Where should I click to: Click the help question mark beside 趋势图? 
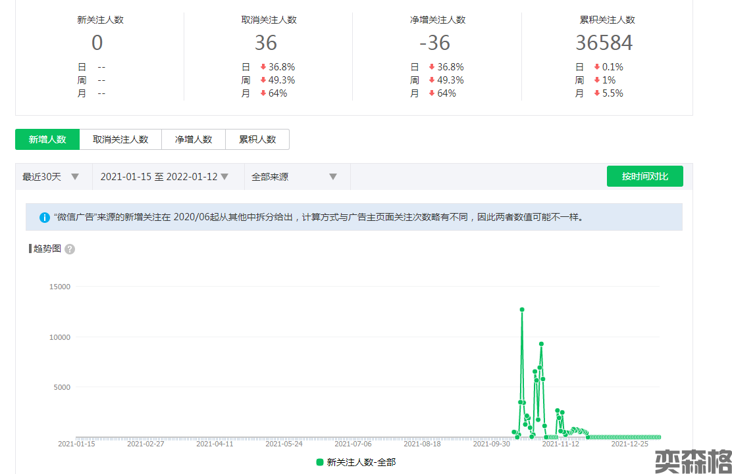click(x=70, y=249)
